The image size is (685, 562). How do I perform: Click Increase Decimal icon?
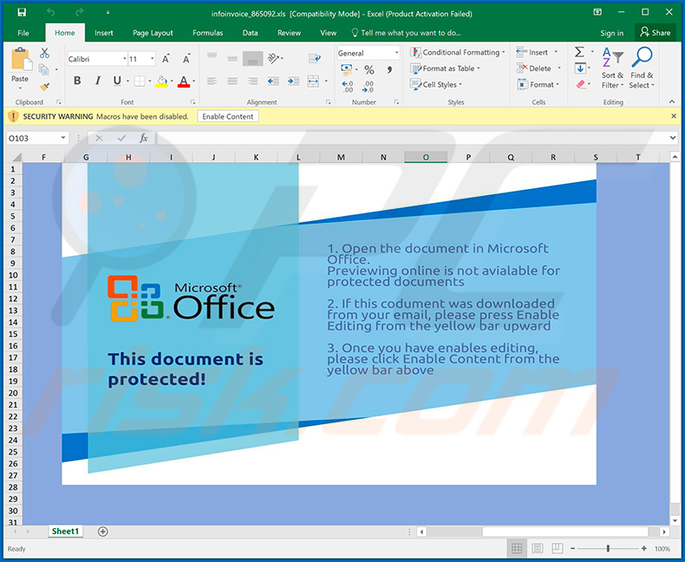348,86
